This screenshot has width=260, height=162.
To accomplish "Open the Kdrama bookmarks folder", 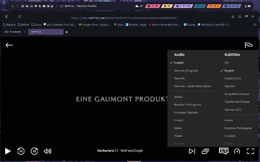I will pos(9,25).
